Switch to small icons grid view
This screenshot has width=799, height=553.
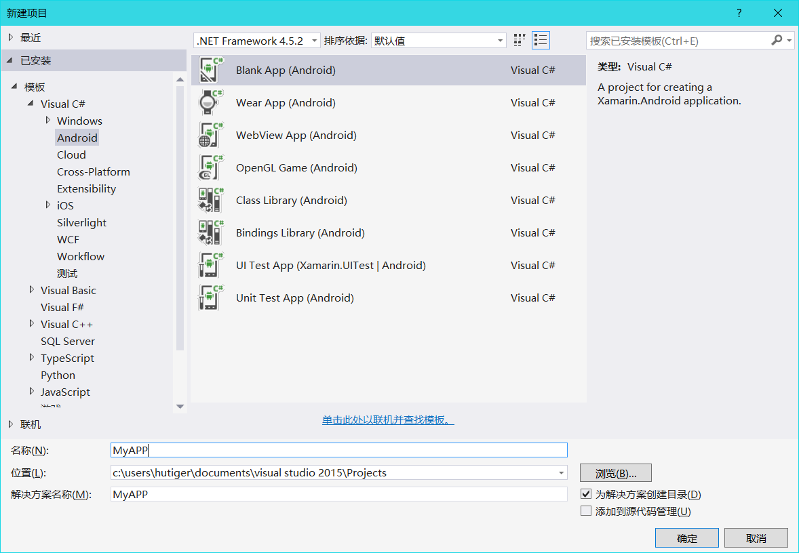(x=520, y=40)
